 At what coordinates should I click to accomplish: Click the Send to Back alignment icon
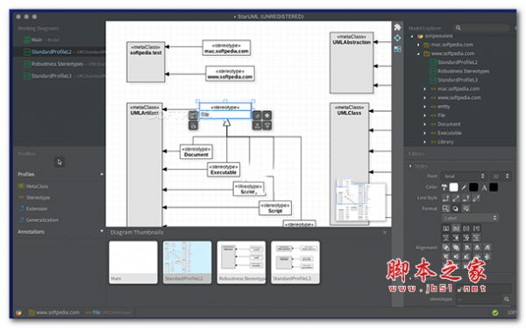coord(456,248)
